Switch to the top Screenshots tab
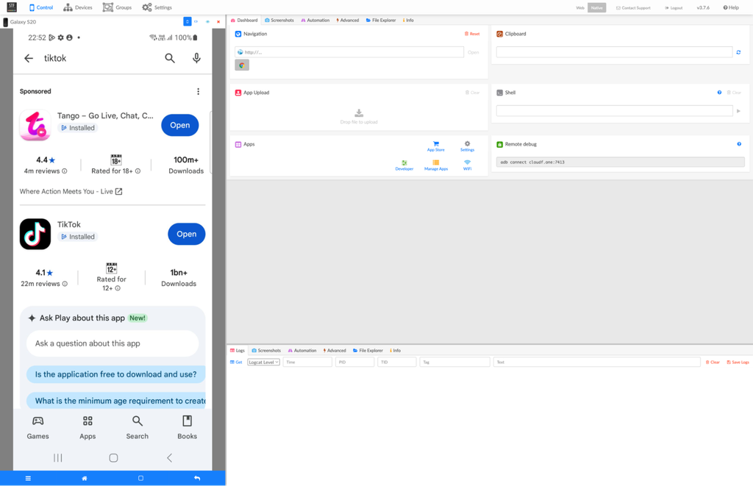Image resolution: width=753 pixels, height=486 pixels. coord(279,20)
